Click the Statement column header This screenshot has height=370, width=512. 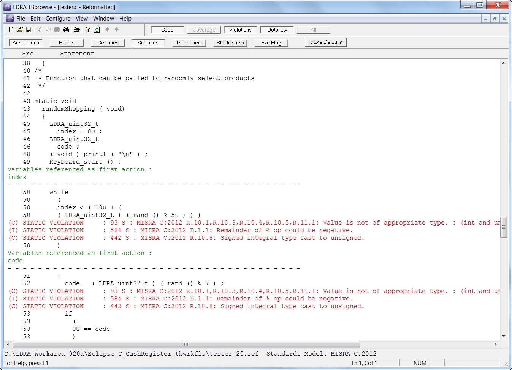tap(77, 54)
